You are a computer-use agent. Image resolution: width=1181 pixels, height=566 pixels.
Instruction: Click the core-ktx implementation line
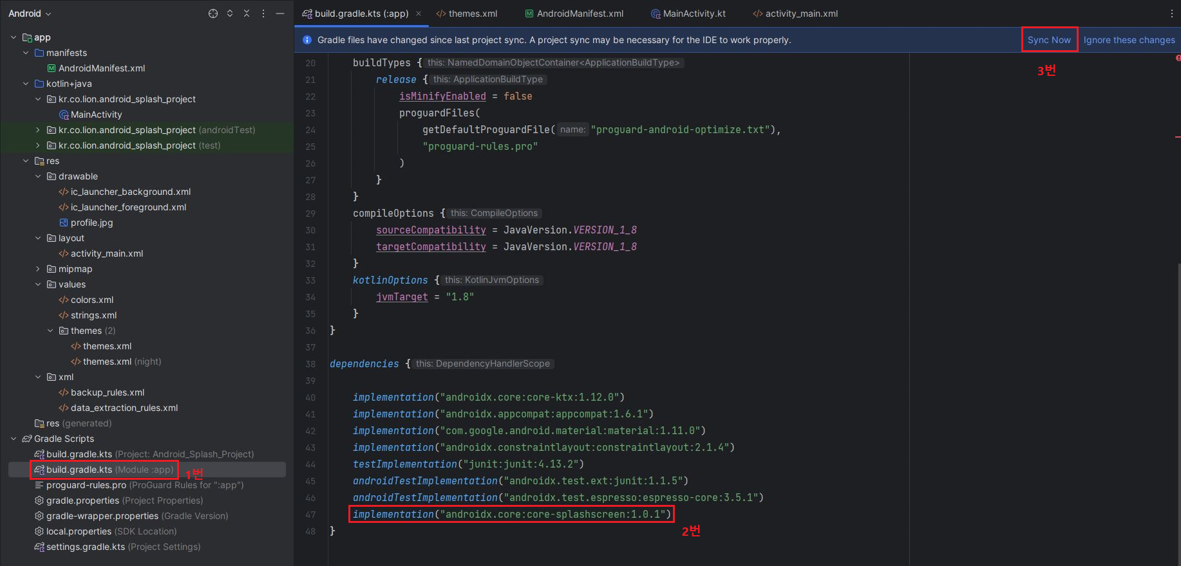tap(489, 397)
